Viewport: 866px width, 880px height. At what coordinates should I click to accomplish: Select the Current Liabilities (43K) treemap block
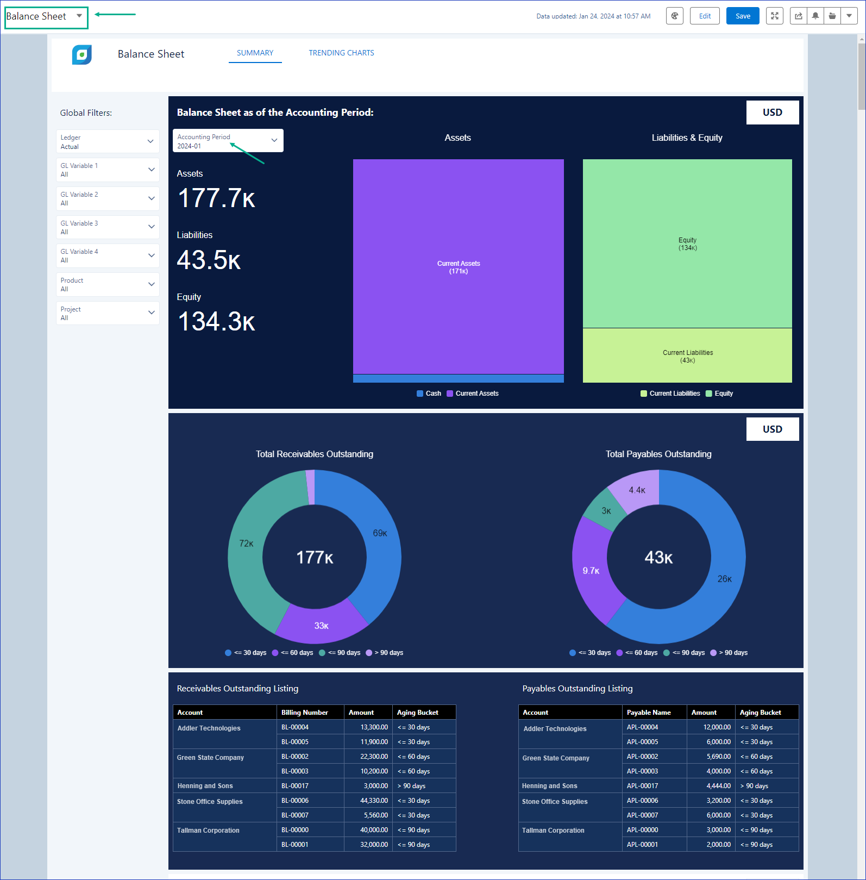click(687, 355)
